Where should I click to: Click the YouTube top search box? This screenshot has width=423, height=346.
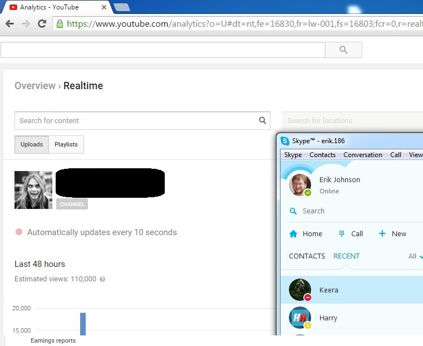pyautogui.click(x=163, y=50)
